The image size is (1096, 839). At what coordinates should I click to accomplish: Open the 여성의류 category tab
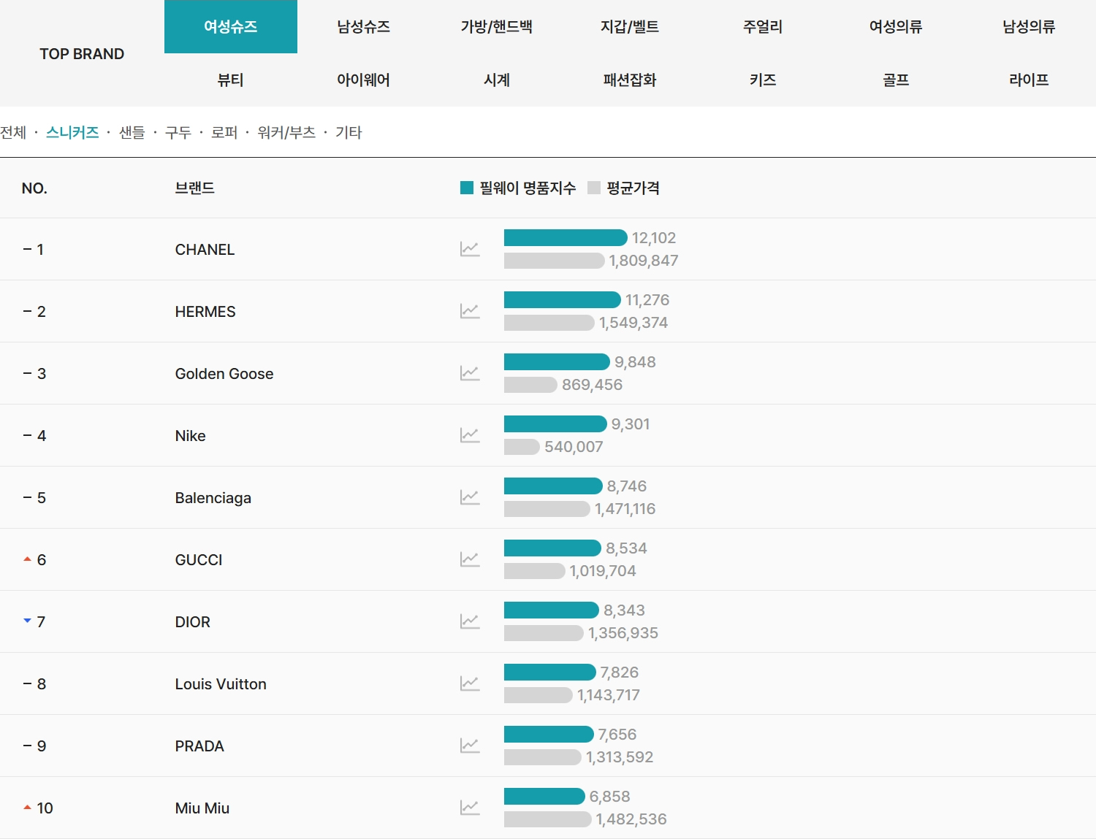(896, 26)
